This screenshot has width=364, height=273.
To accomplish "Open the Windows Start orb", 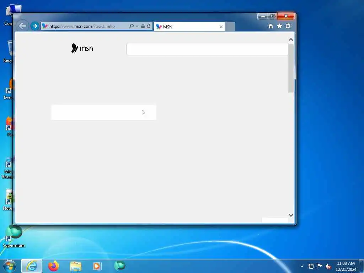I will (10, 266).
